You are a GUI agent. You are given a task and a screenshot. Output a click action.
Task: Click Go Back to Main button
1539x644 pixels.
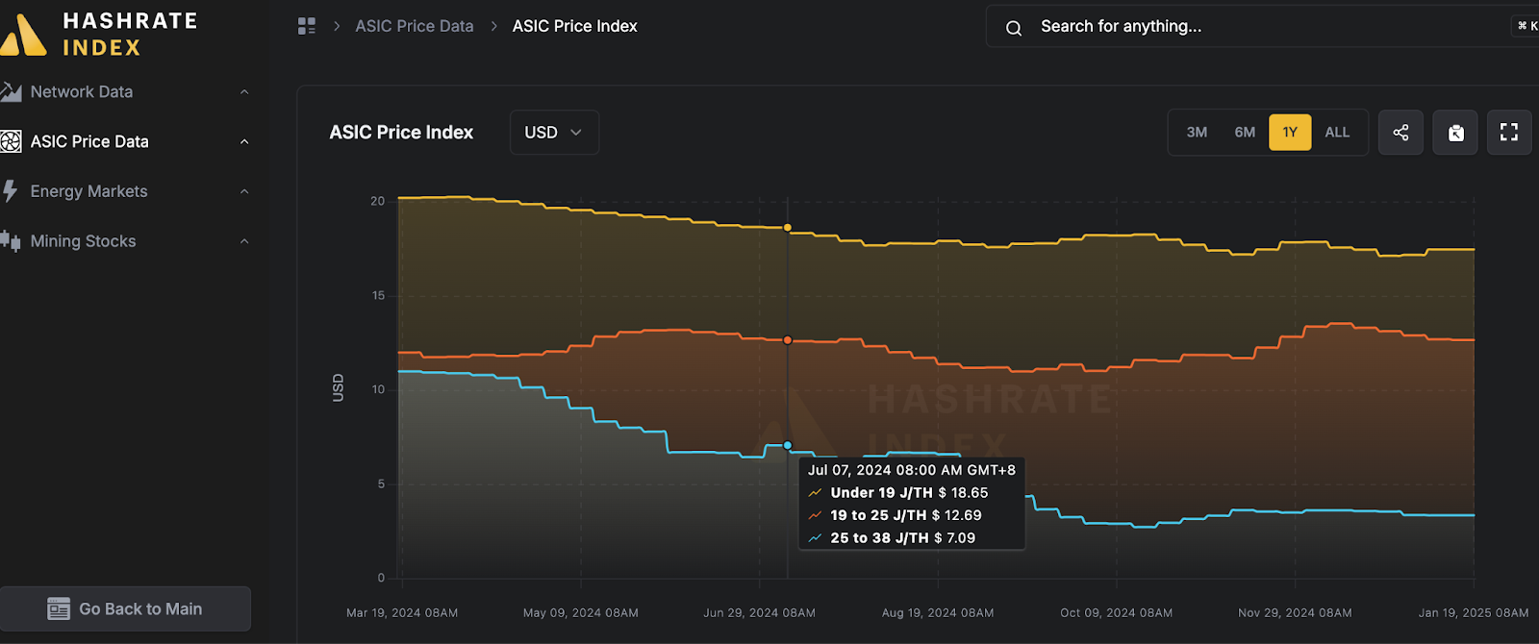pos(125,609)
